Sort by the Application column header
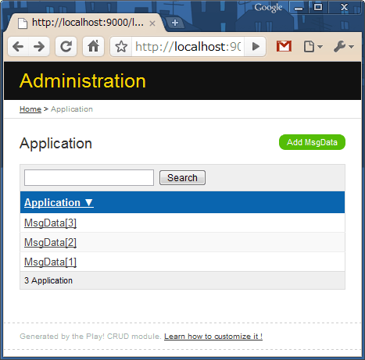 pyautogui.click(x=59, y=202)
